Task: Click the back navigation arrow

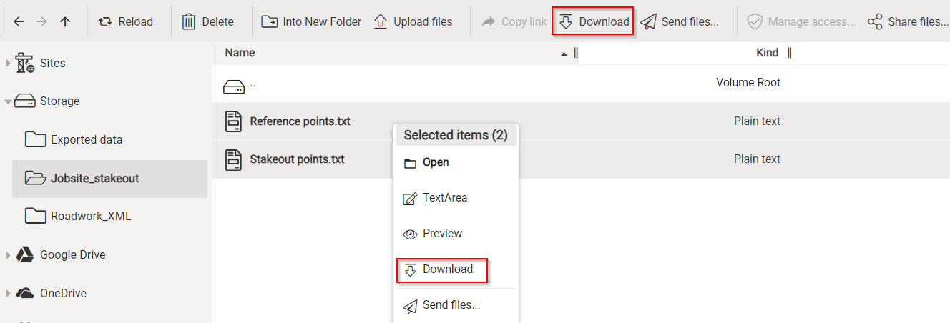Action: pyautogui.click(x=19, y=21)
